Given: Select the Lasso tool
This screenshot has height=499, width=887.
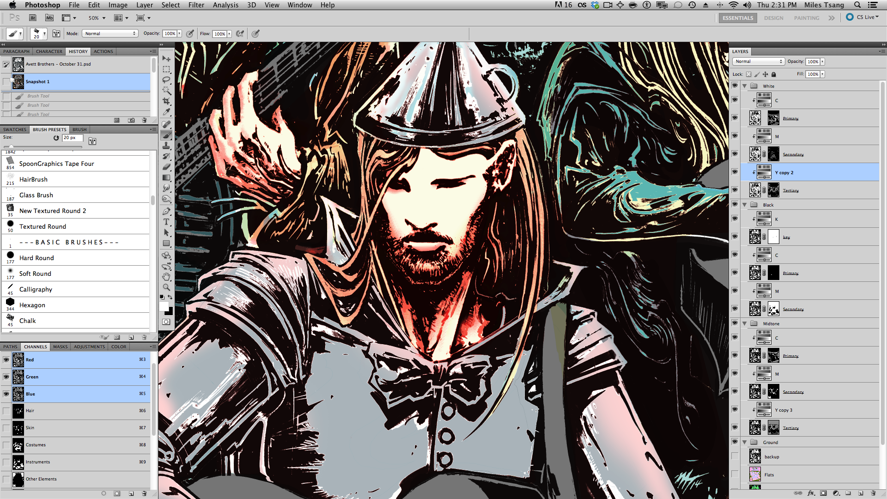Looking at the screenshot, I should [166, 80].
